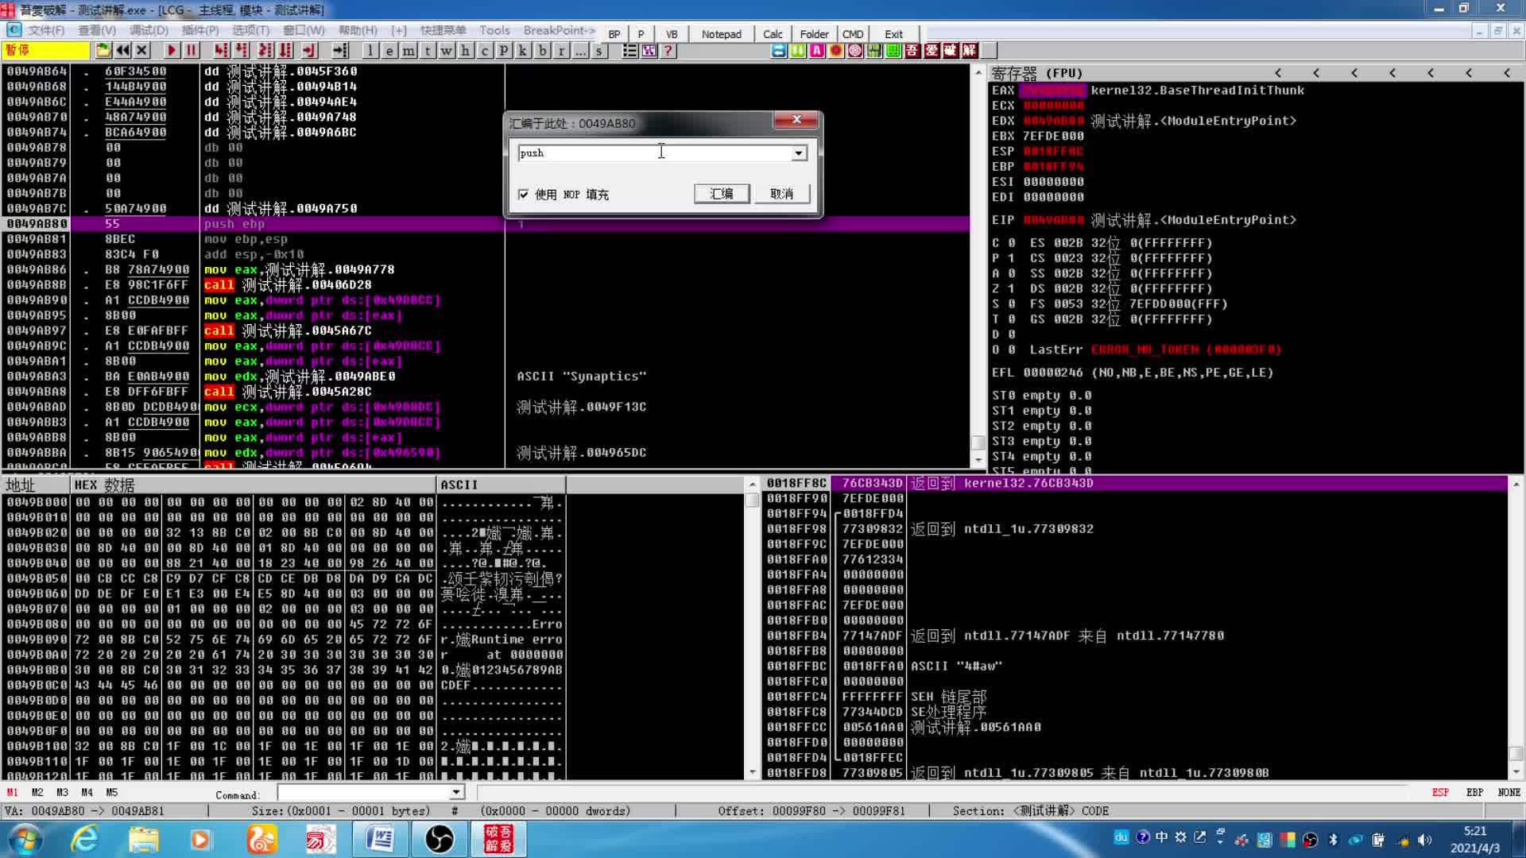Open the 查看(V) menu
Viewport: 1526px width, 858px height.
point(97,30)
